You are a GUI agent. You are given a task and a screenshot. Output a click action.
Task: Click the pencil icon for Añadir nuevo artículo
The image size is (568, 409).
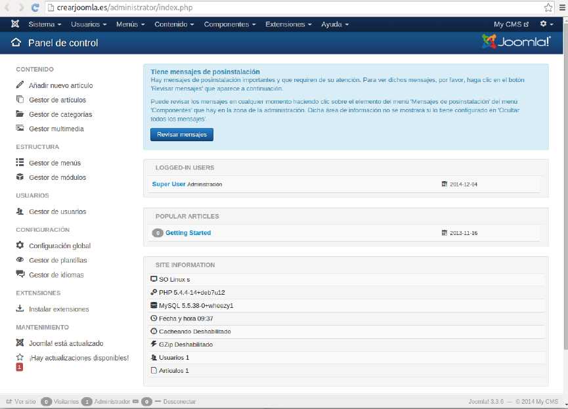pos(20,85)
